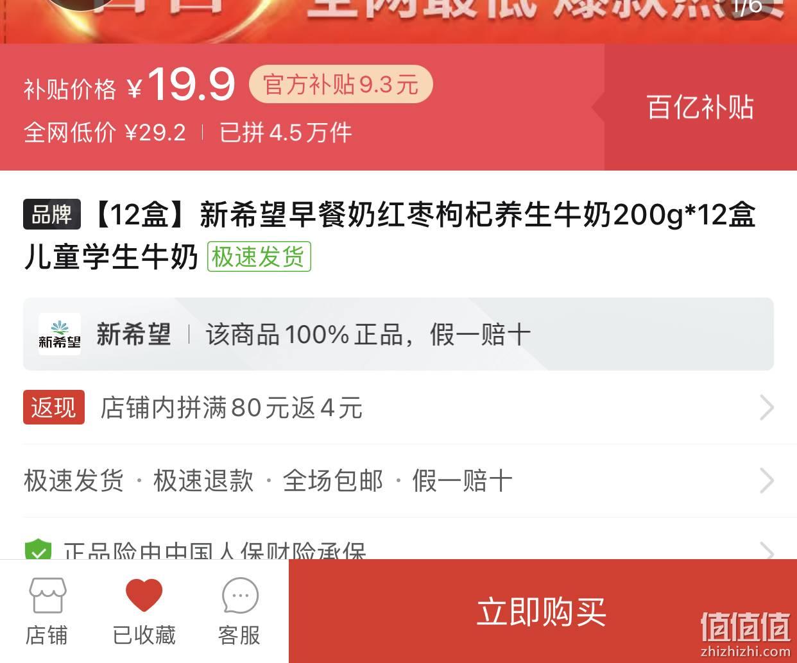Click the 新希望 brand logo
Image resolution: width=797 pixels, height=663 pixels.
click(60, 334)
